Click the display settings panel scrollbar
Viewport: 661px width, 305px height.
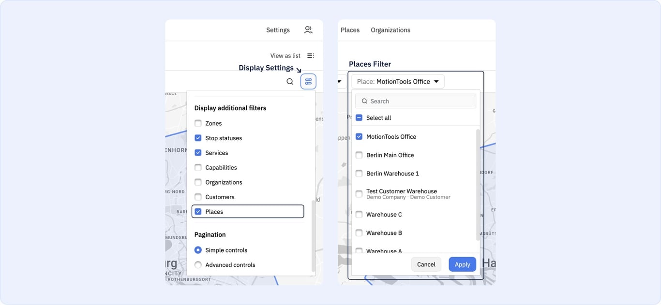[x=313, y=236]
